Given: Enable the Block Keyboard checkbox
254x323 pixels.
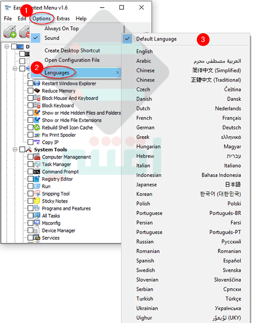Looking at the screenshot, I should tap(30, 105).
